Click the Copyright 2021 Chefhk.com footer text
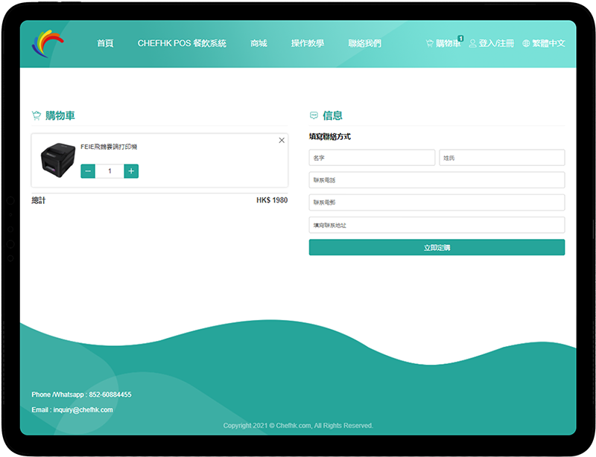This screenshot has width=596, height=457. click(298, 426)
